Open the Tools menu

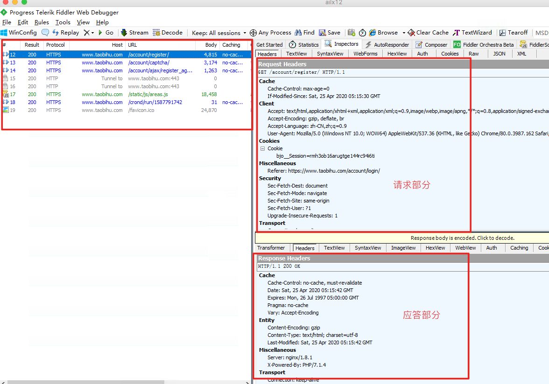tap(63, 22)
